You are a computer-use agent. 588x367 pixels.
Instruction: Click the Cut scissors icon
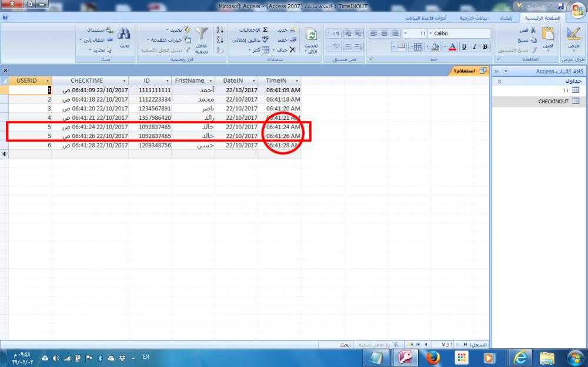pyautogui.click(x=533, y=29)
